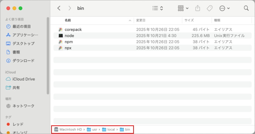
Task: Click the tag icon in toolbar
Action: coord(210,8)
